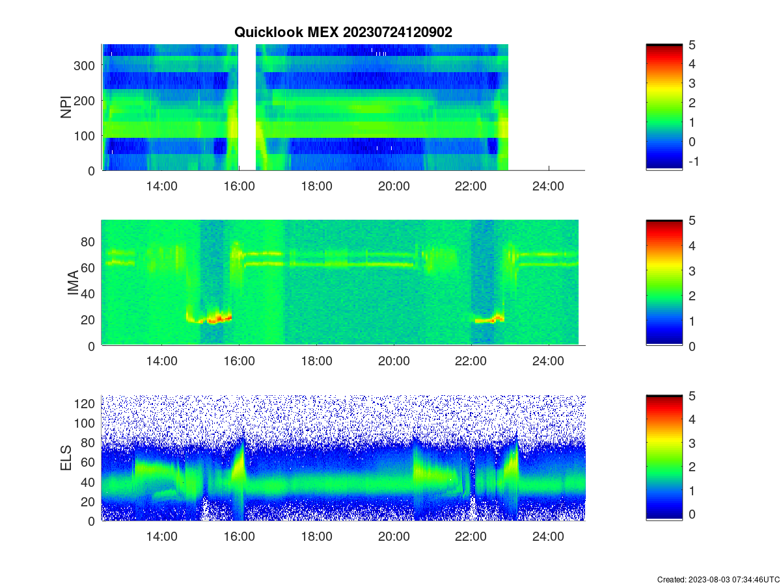
Task: Click the NPI spectrogram plot area
Action: tap(343, 107)
